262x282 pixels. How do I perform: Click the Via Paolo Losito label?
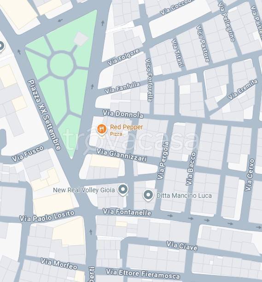pyautogui.click(x=47, y=216)
